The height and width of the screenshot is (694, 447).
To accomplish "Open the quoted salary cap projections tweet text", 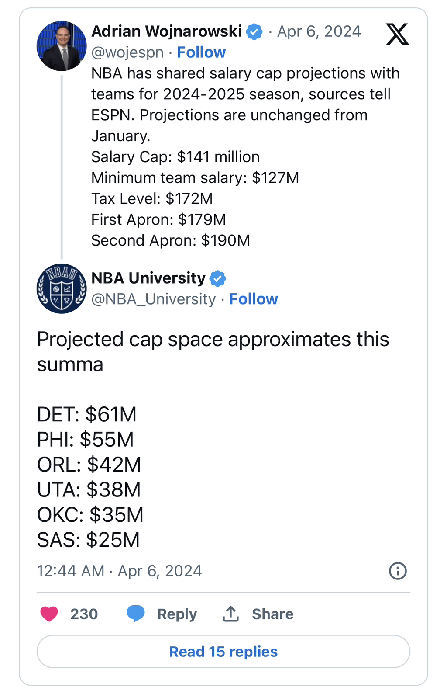I will pyautogui.click(x=245, y=156).
